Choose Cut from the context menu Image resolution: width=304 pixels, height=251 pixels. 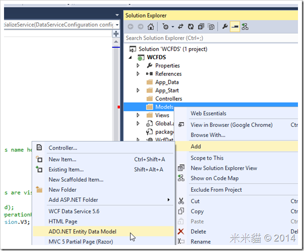pyautogui.click(x=195, y=201)
